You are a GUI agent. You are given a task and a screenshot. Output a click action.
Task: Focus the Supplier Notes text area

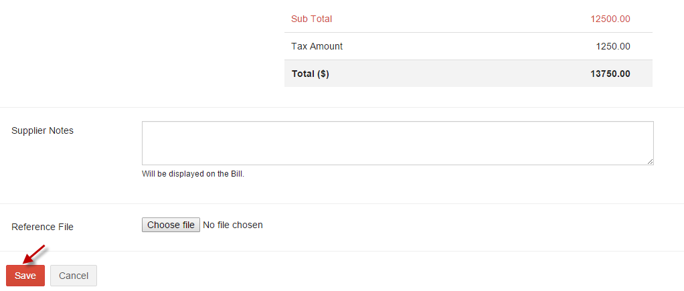[x=398, y=143]
